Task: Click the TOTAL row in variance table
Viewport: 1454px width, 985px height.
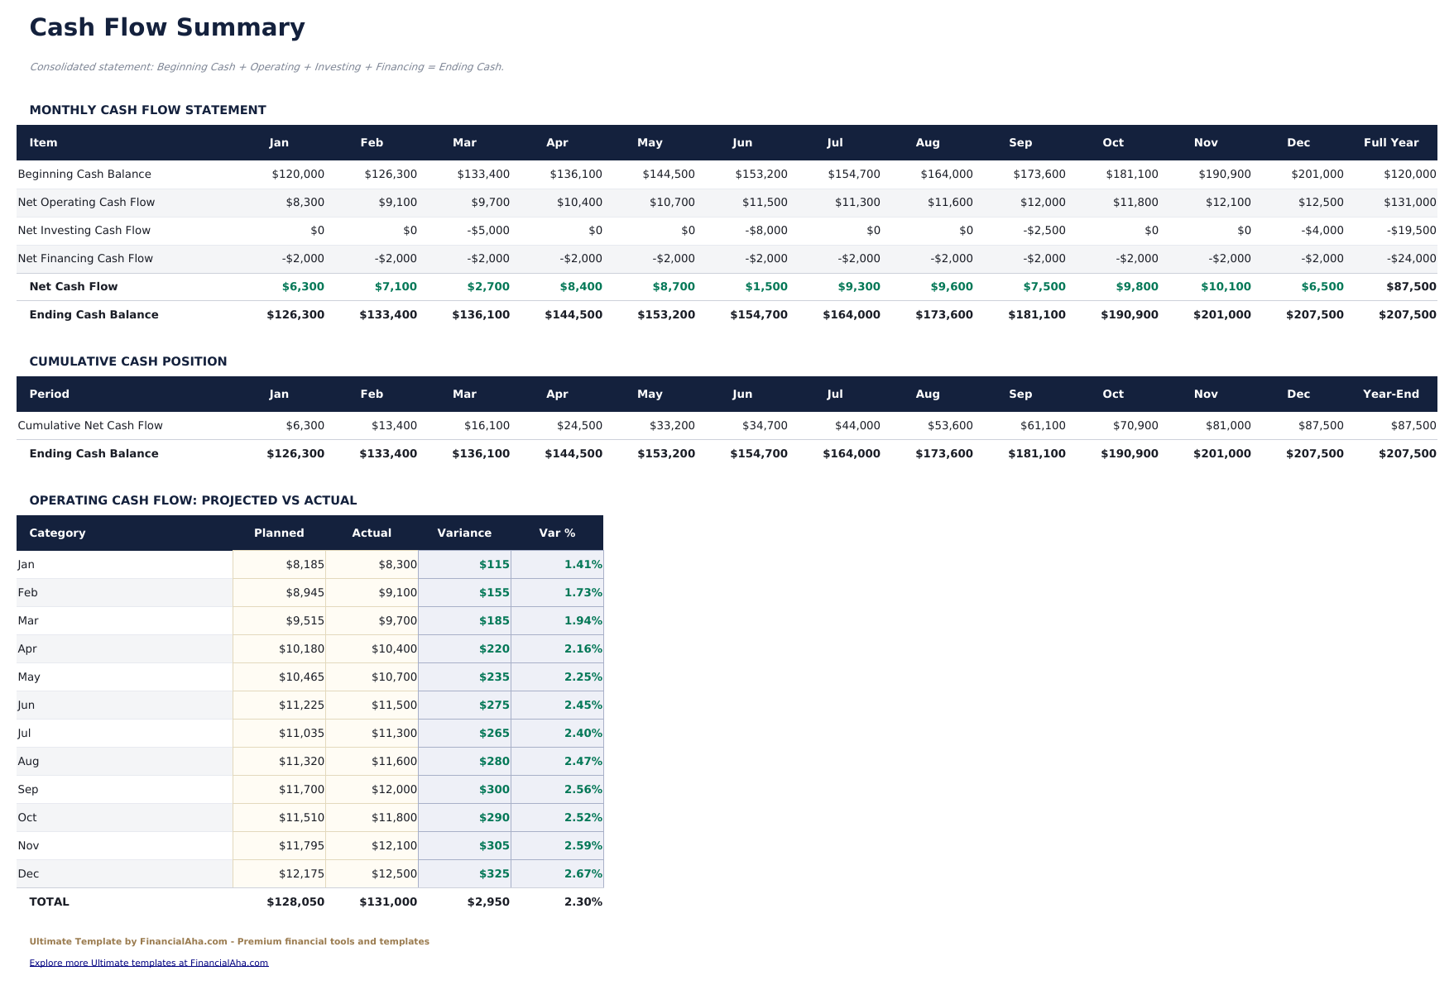Action: pyautogui.click(x=49, y=901)
